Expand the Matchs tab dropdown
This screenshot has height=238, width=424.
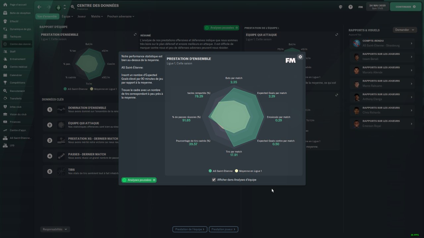[97, 16]
